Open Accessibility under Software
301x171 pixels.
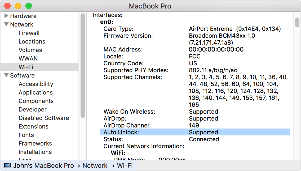[x=36, y=84]
